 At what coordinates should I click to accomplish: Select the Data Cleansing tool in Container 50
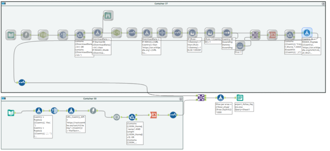(54, 111)
